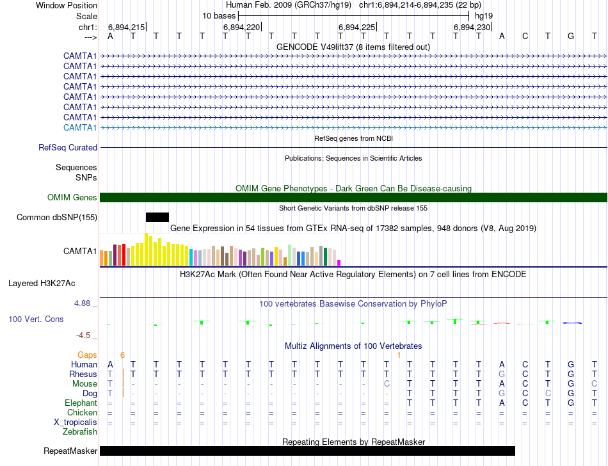Click base 'G' in the ruler sequence row
Viewport: 608px width, 466px height.
point(571,36)
